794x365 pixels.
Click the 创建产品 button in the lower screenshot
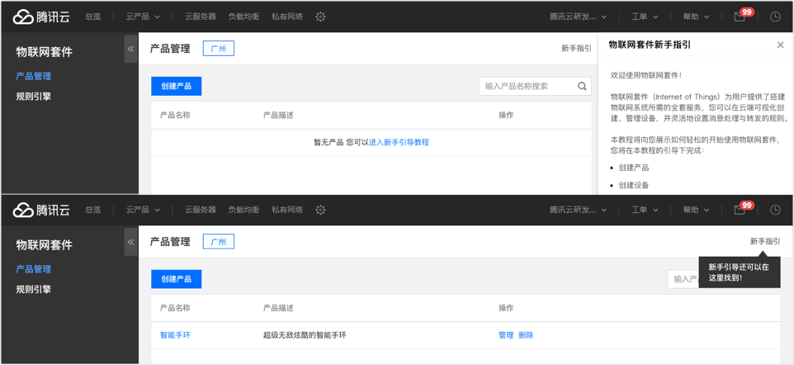click(x=177, y=279)
